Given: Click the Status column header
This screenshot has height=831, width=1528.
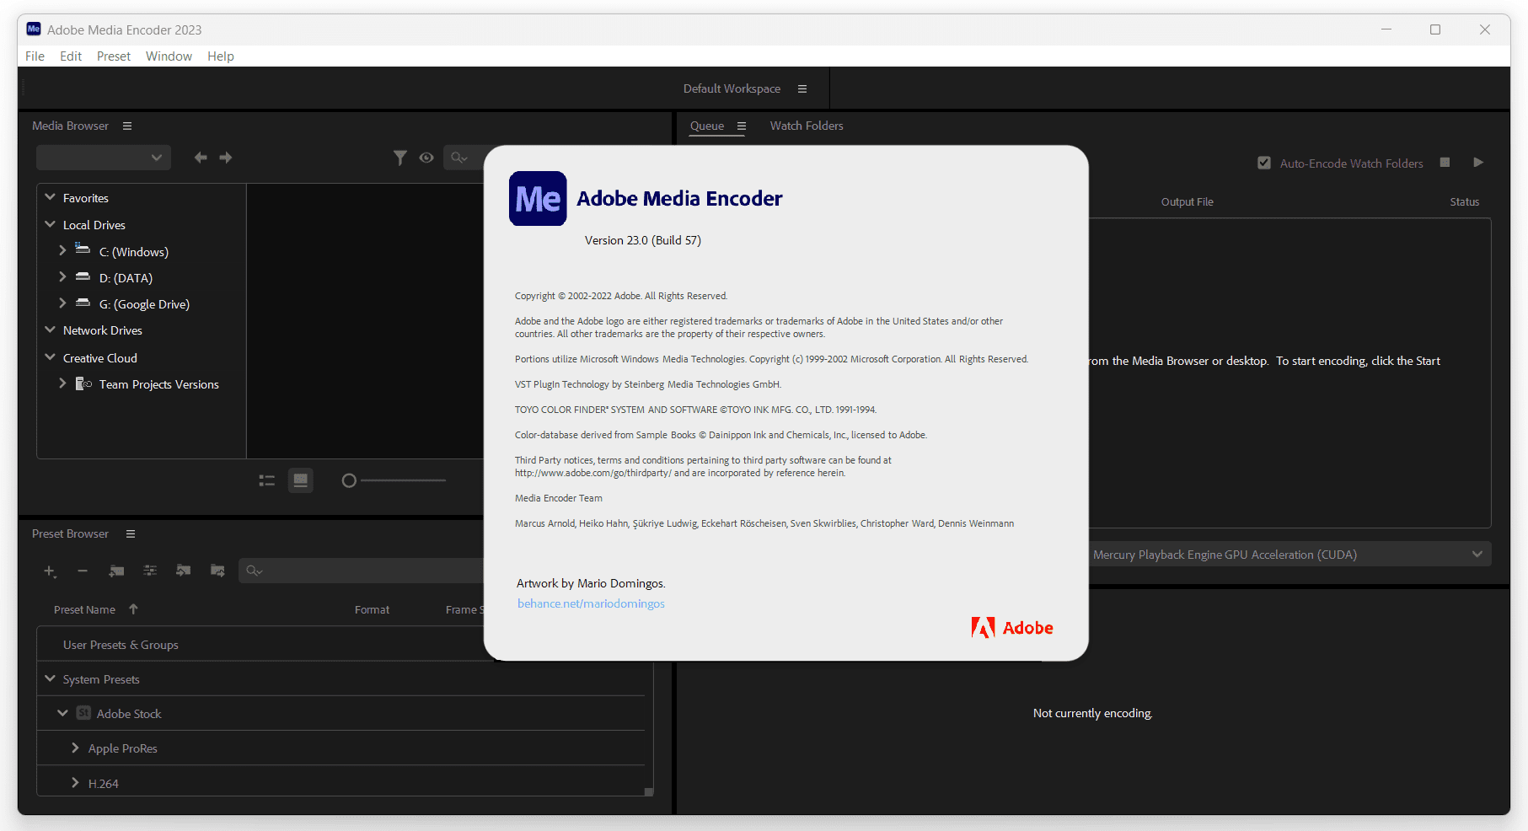Looking at the screenshot, I should 1464,202.
